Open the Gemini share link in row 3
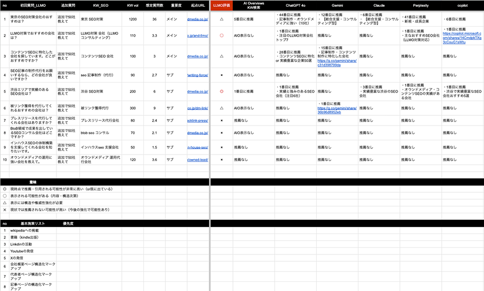This screenshot has width=484, height=291. (336, 62)
